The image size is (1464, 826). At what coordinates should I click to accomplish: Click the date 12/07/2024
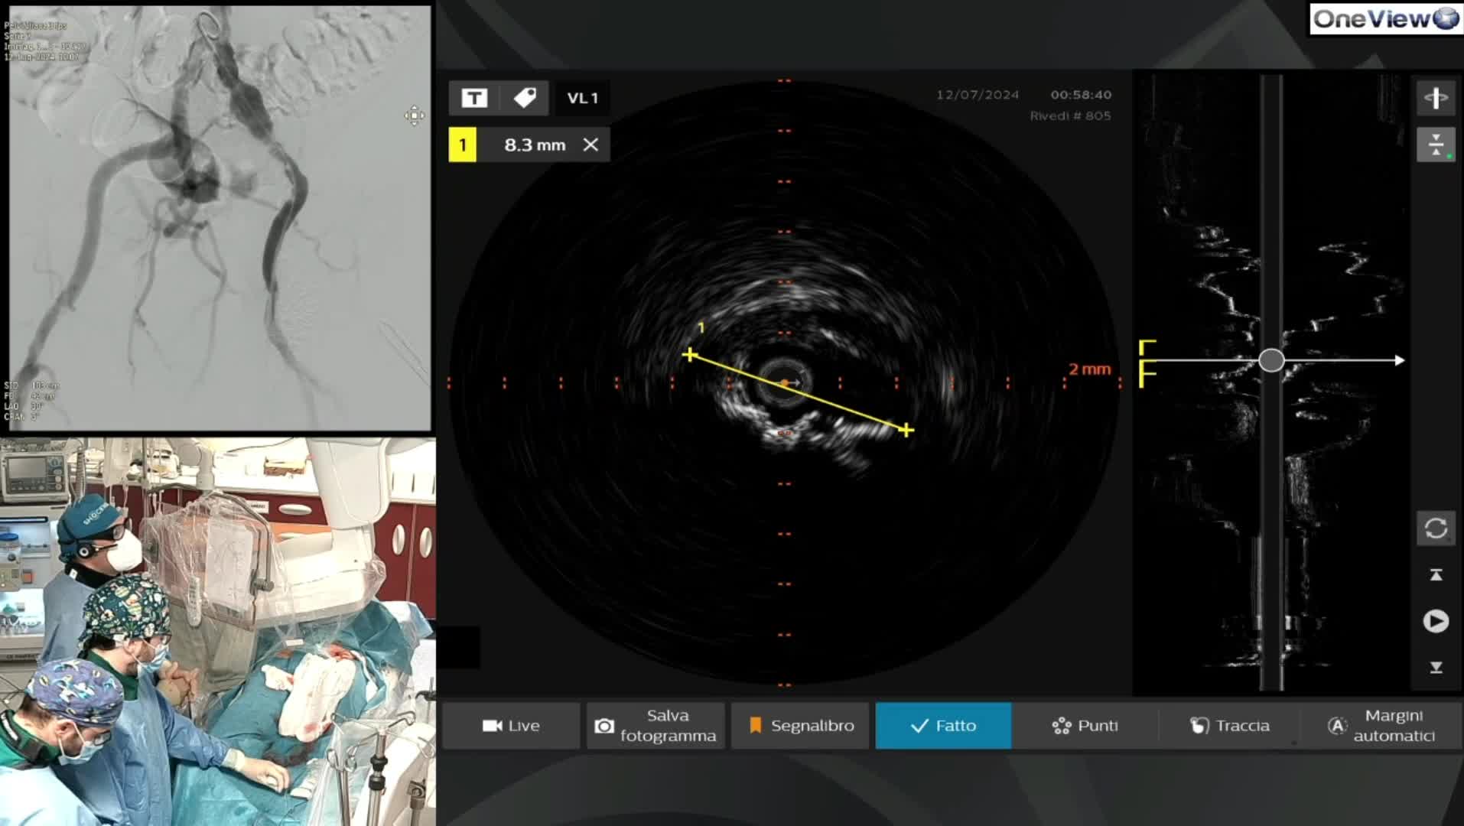click(x=978, y=95)
